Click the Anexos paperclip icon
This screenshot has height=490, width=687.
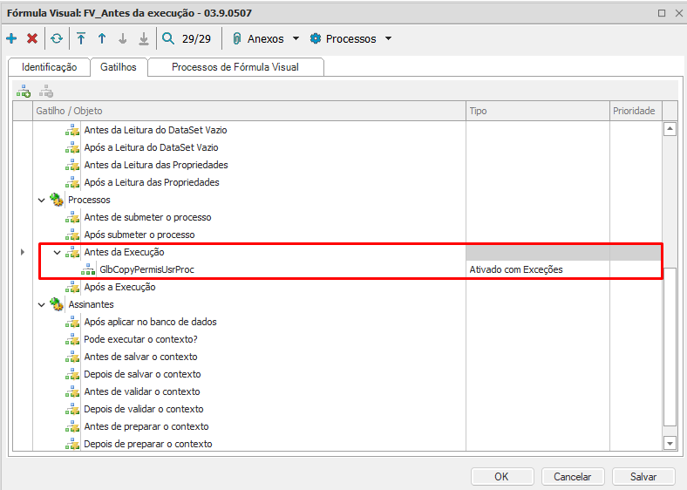(236, 38)
